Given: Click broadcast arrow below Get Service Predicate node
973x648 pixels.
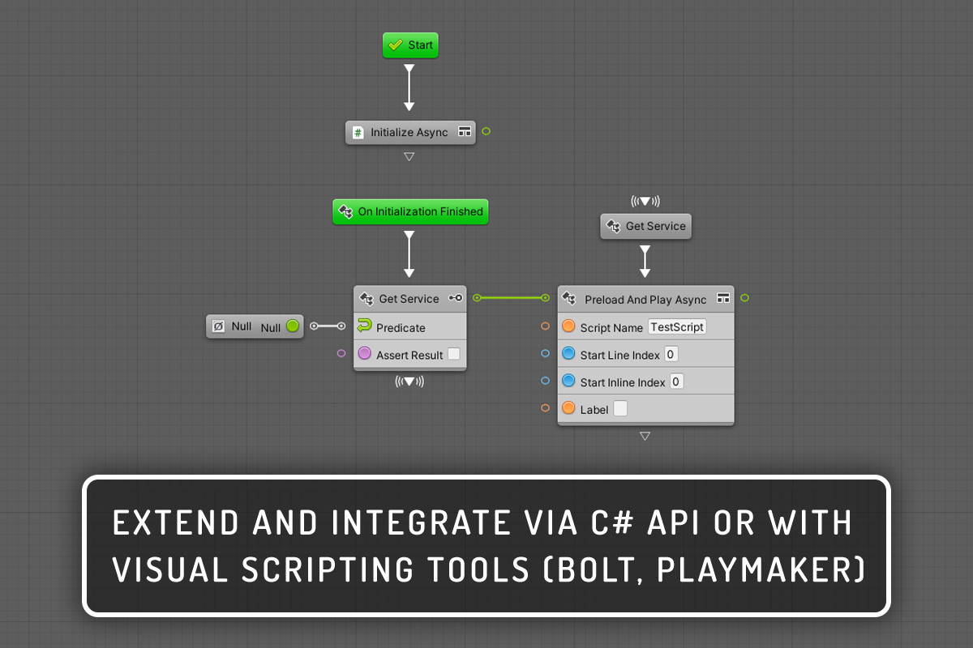Looking at the screenshot, I should click(x=409, y=382).
